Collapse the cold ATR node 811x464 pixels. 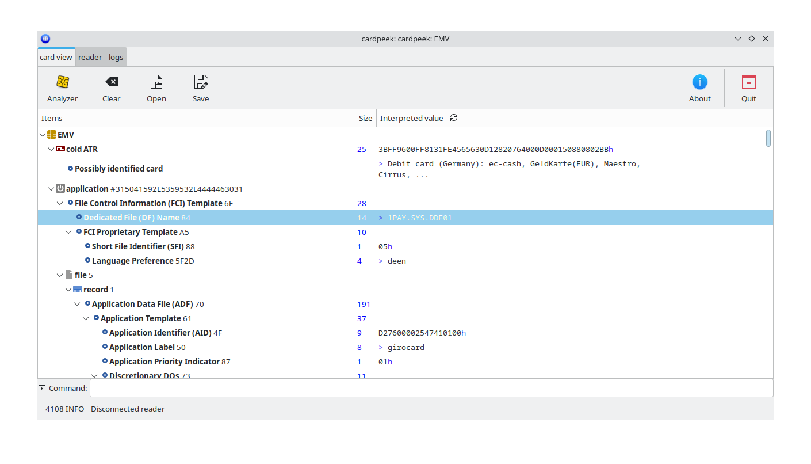[51, 149]
